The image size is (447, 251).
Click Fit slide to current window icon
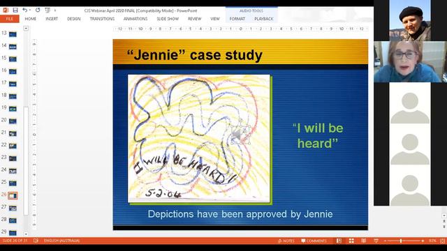442,241
